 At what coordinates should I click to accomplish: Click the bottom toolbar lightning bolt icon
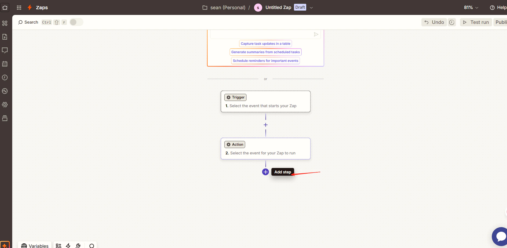pyautogui.click(x=68, y=246)
